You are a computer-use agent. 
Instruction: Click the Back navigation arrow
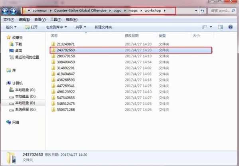coord(5,11)
